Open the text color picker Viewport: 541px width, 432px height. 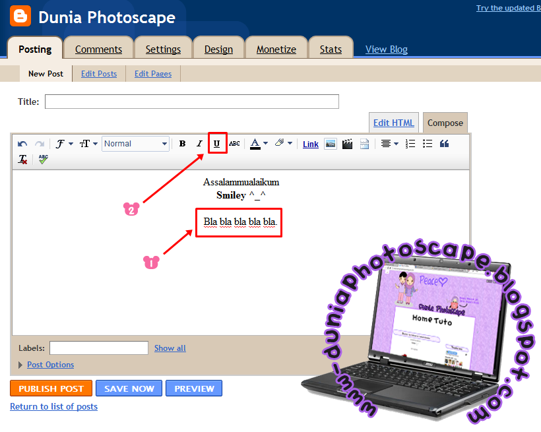(259, 144)
